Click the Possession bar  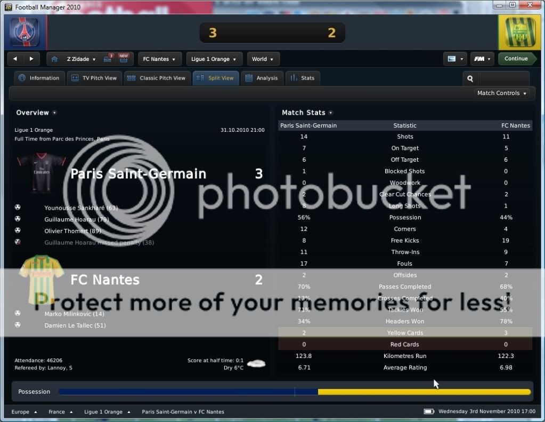[294, 392]
